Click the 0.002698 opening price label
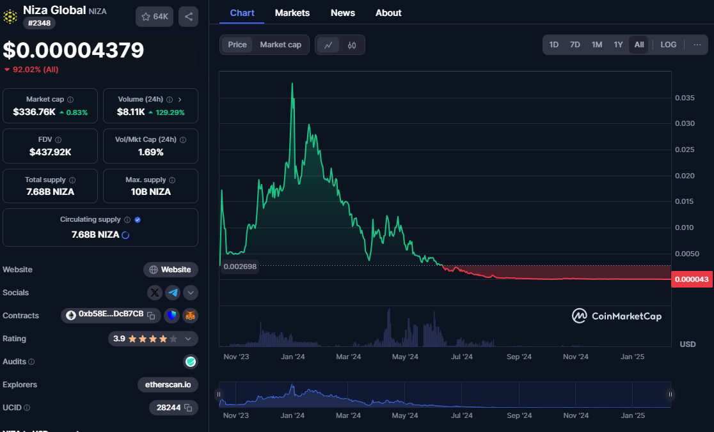Screen dimensions: 714x432 (x=240, y=266)
